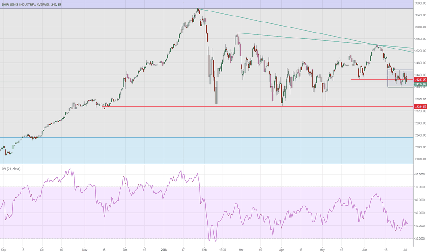The height and width of the screenshot is (252, 427).
Task: Click the Feb date label on time axis
Action: coord(204,250)
